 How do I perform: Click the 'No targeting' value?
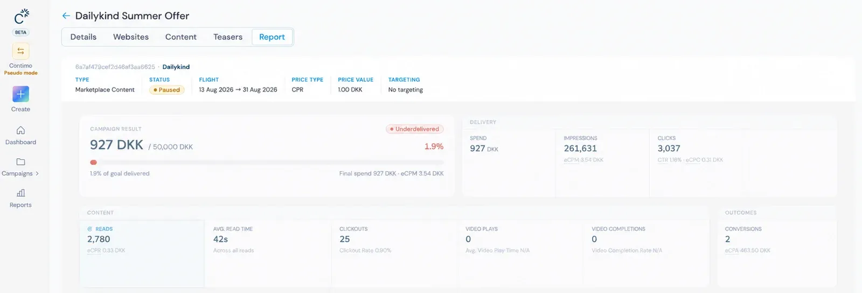[x=406, y=90]
